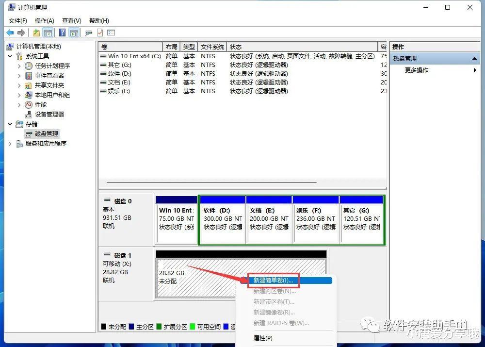Select 任务计划程序 in the tree
The height and width of the screenshot is (347, 485).
coord(52,66)
